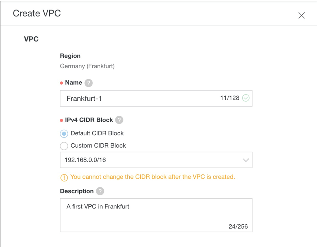Click the orange CIDR warning icon
Image resolution: width=317 pixels, height=247 pixels.
(64, 177)
